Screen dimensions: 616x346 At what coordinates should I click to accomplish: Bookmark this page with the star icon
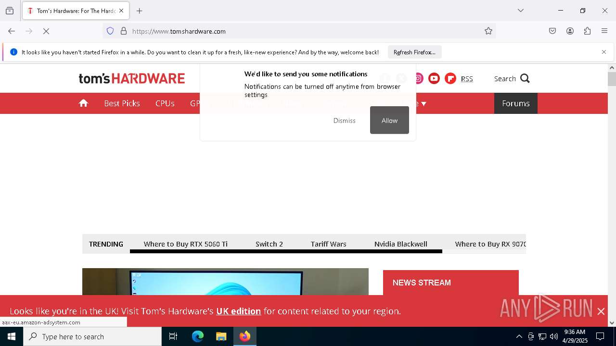coord(488,31)
